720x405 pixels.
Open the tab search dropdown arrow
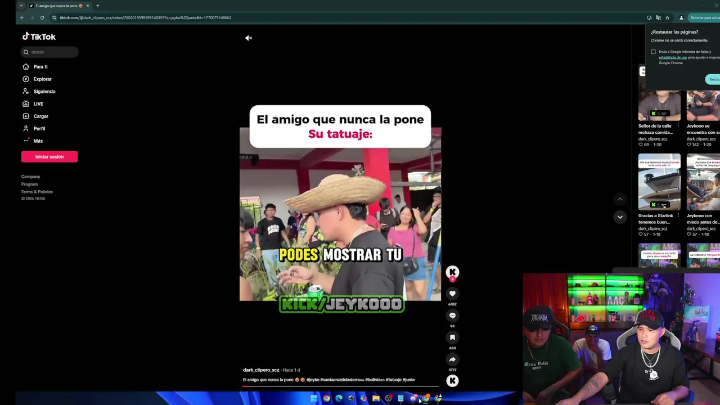click(21, 6)
